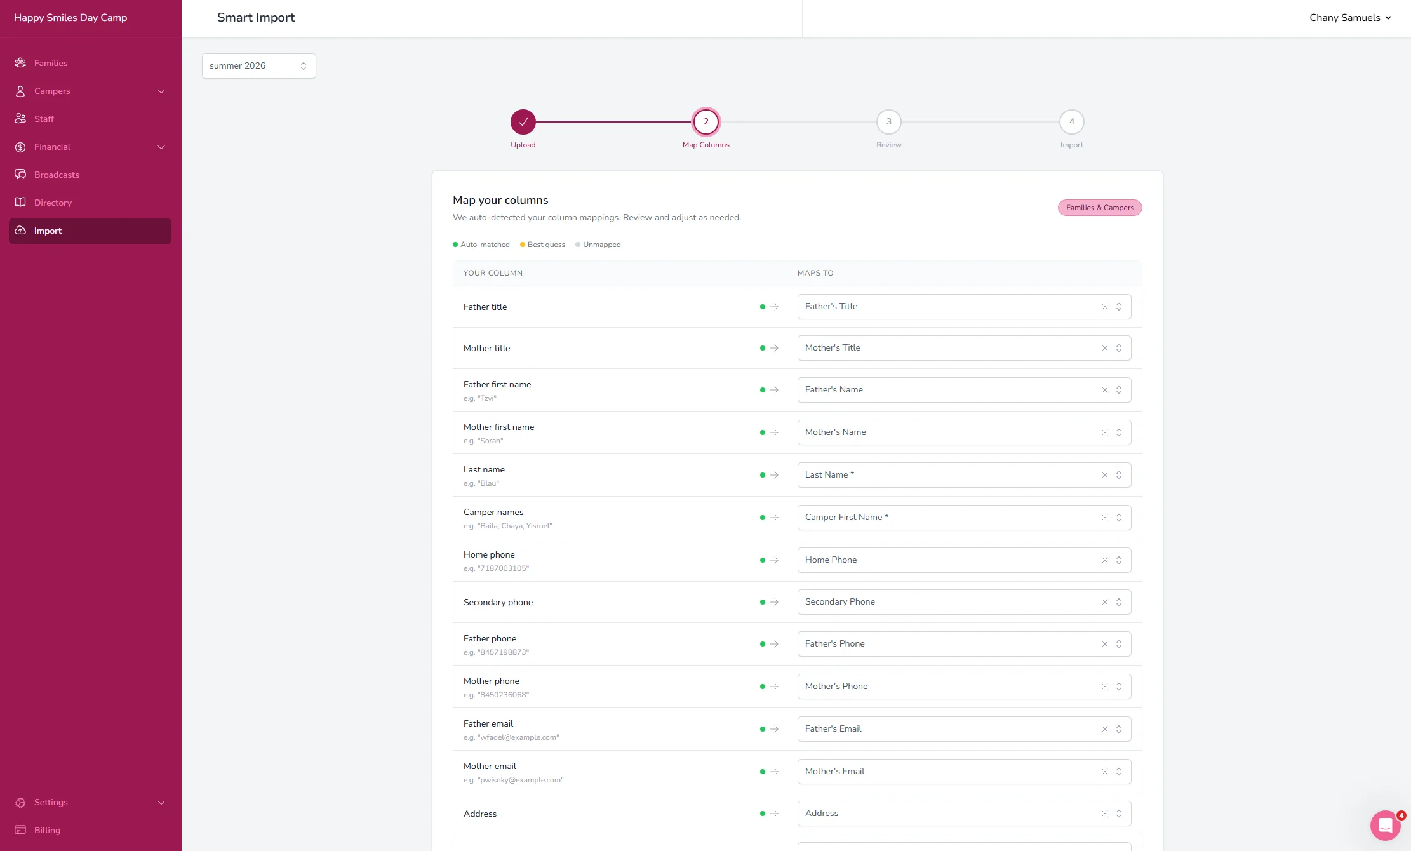The height and width of the screenshot is (851, 1411).
Task: Clear the Father's Phone mapping
Action: pyautogui.click(x=1105, y=644)
